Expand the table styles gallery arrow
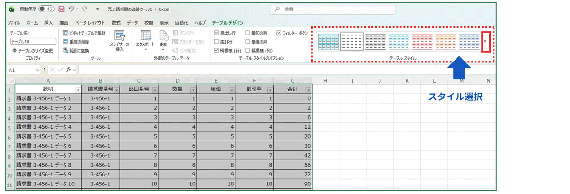Image resolution: width=570 pixels, height=194 pixels. click(x=485, y=41)
